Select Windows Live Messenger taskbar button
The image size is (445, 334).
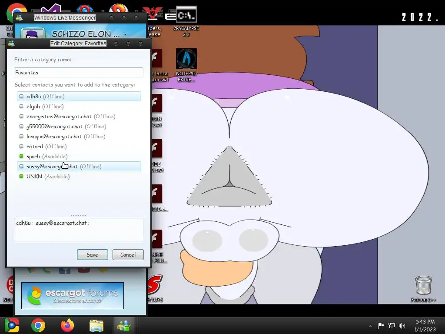(124, 325)
